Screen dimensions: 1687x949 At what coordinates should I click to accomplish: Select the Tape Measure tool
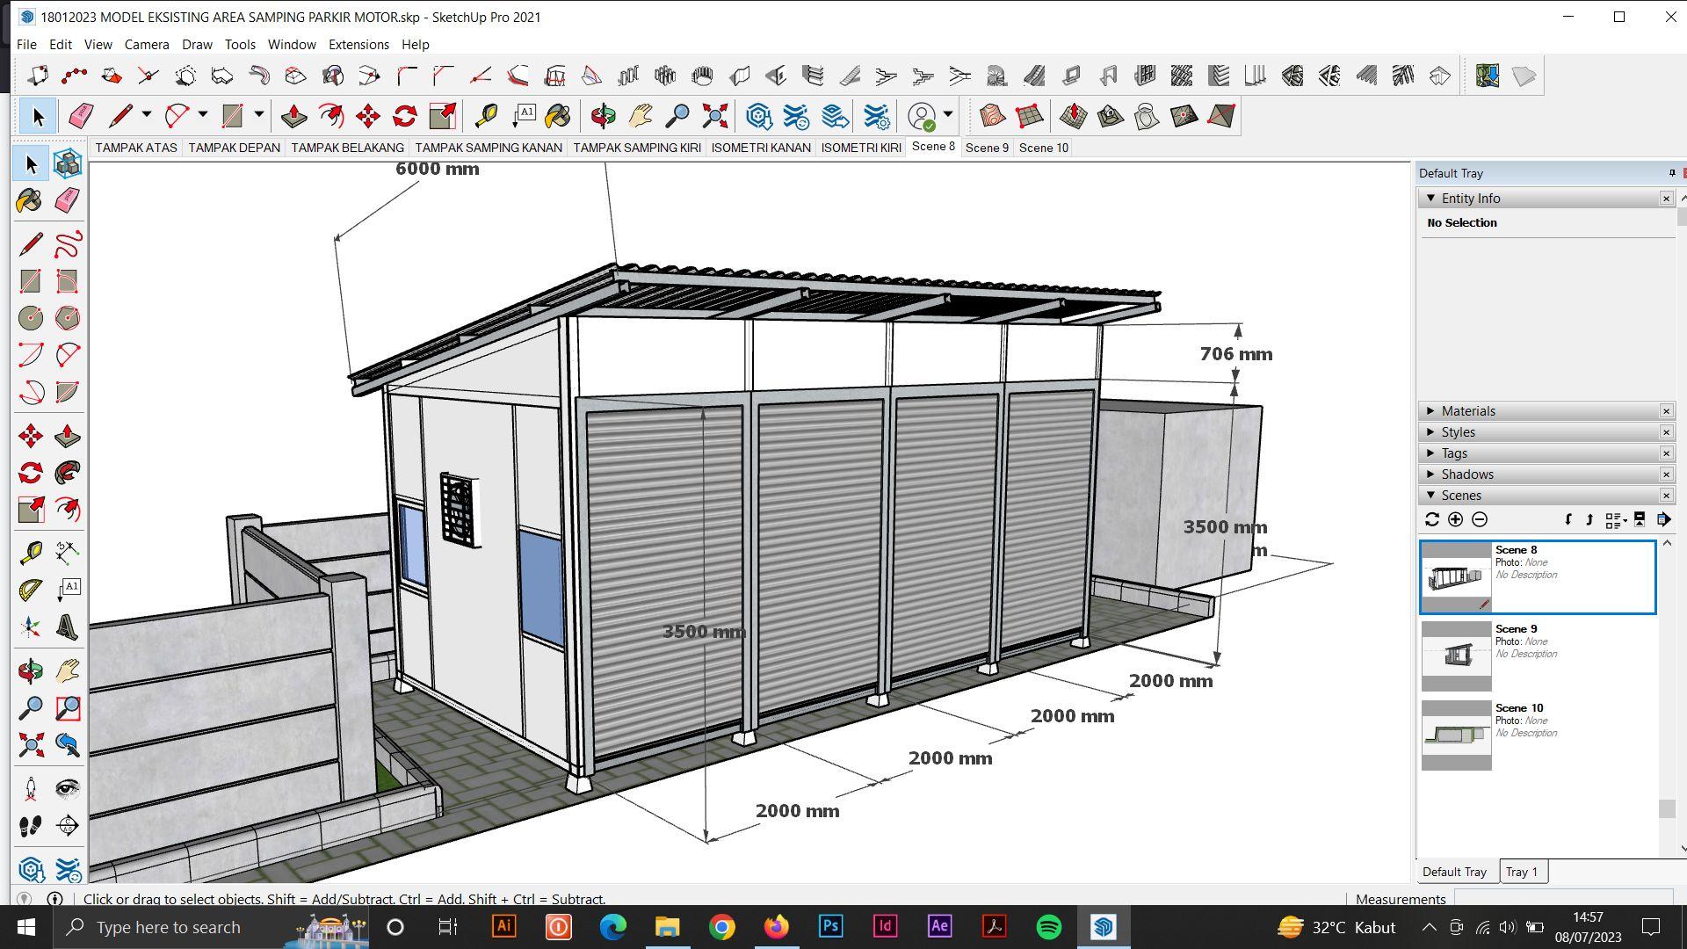click(x=30, y=552)
